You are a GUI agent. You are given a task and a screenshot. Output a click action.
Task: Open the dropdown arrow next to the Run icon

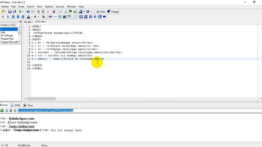(23, 11)
